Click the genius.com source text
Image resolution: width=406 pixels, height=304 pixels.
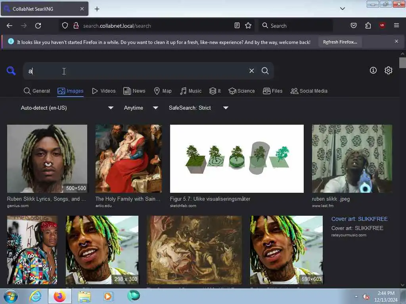[x=17, y=206]
